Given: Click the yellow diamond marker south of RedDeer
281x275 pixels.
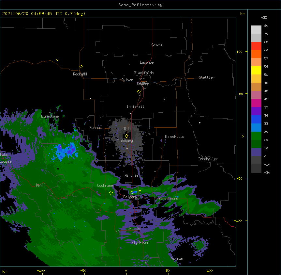Looking at the screenshot, I should (139, 91).
